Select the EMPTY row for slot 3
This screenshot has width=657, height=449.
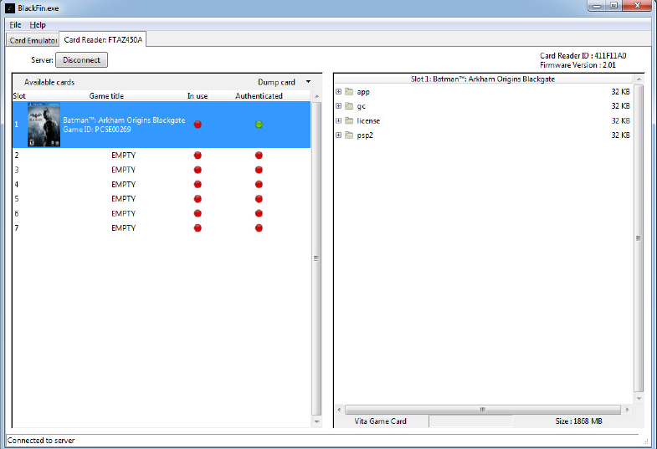162,170
